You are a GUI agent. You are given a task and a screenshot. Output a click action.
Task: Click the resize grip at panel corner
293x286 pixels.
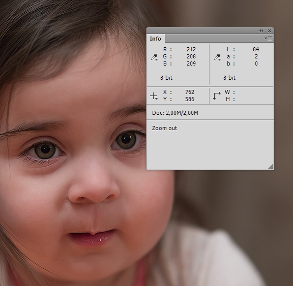click(x=271, y=167)
